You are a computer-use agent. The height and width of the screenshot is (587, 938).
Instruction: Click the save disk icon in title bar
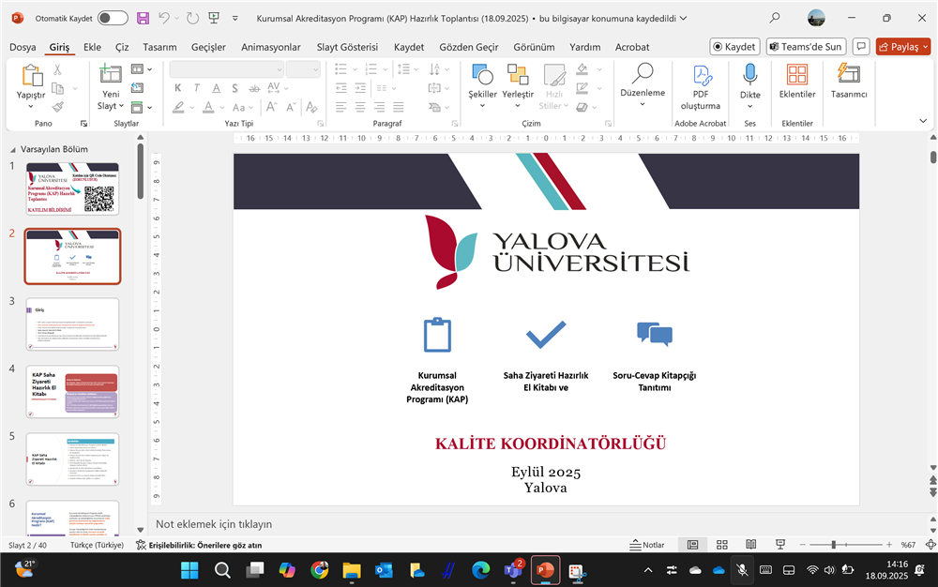point(143,18)
